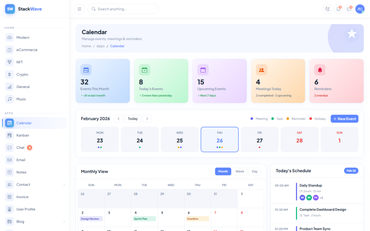Click the Chat unread badge showing 3
The image size is (370, 231).
(x=30, y=148)
